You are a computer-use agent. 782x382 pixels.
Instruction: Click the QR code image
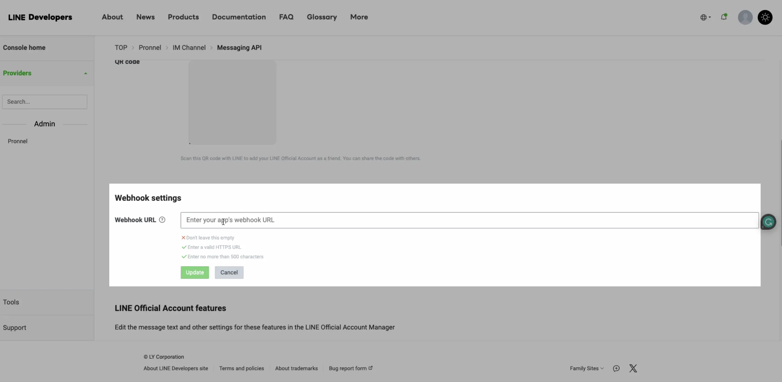[x=232, y=102]
